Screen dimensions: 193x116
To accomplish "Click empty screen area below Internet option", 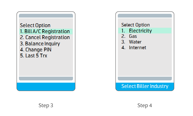I will pos(145,63).
